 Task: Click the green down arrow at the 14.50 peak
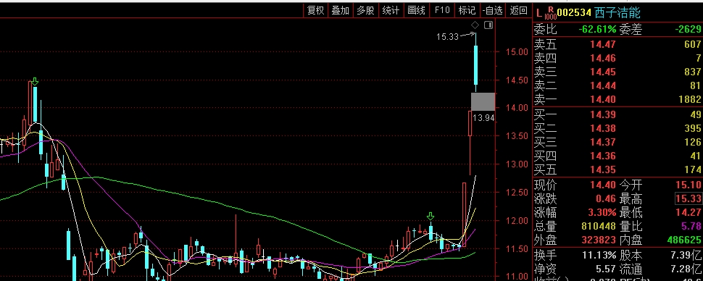pyautogui.click(x=35, y=81)
